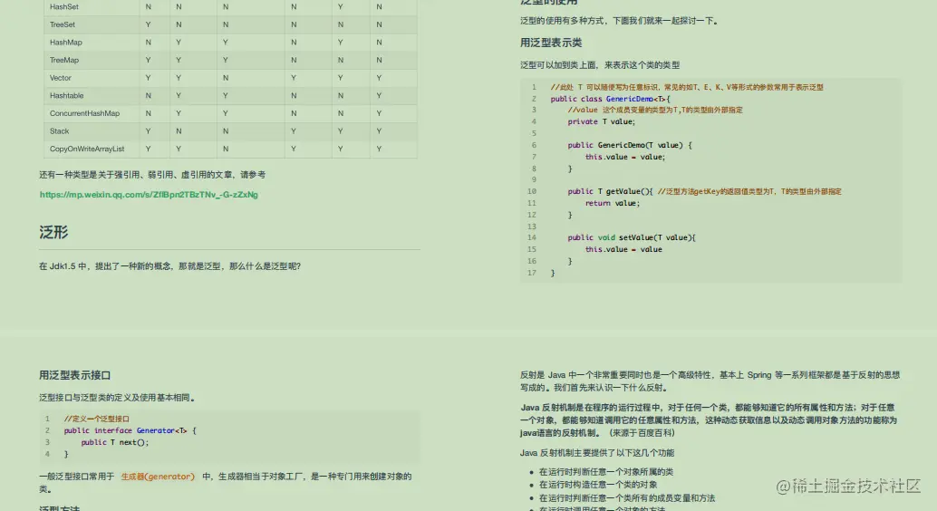Click the sentence starting 在 Jdk1.5 中
Image resolution: width=937 pixels, height=511 pixels.
point(169,266)
